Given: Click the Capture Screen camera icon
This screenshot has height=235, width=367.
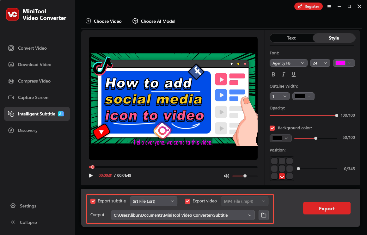Looking at the screenshot, I should click(11, 97).
